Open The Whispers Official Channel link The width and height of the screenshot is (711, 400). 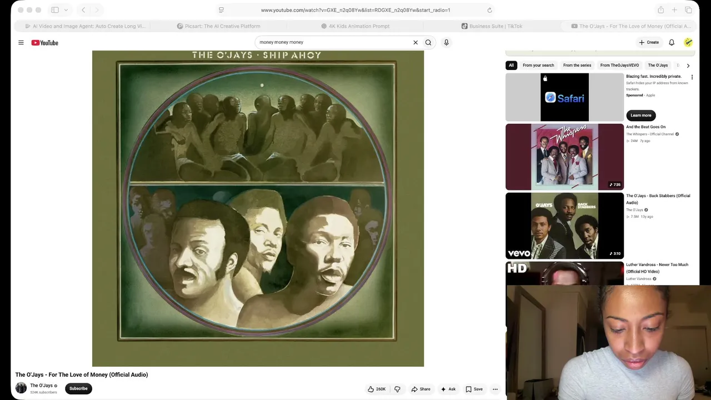pyautogui.click(x=650, y=134)
